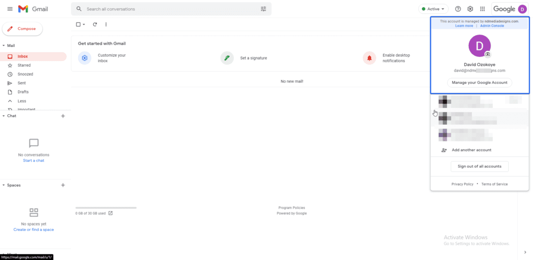Screen dimensions: 533x260
Task: Create a new space with plus icon
Action: [x=63, y=186]
